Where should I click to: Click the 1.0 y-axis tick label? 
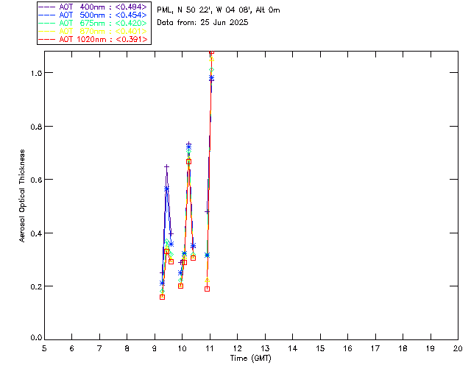tap(36, 73)
